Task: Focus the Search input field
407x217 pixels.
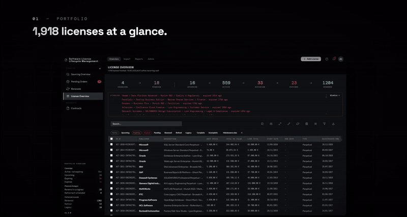Action: pyautogui.click(x=146, y=124)
